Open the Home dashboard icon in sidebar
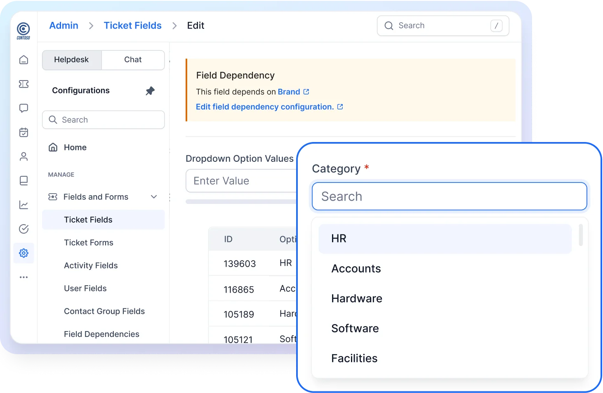This screenshot has height=393, width=603. coord(24,59)
